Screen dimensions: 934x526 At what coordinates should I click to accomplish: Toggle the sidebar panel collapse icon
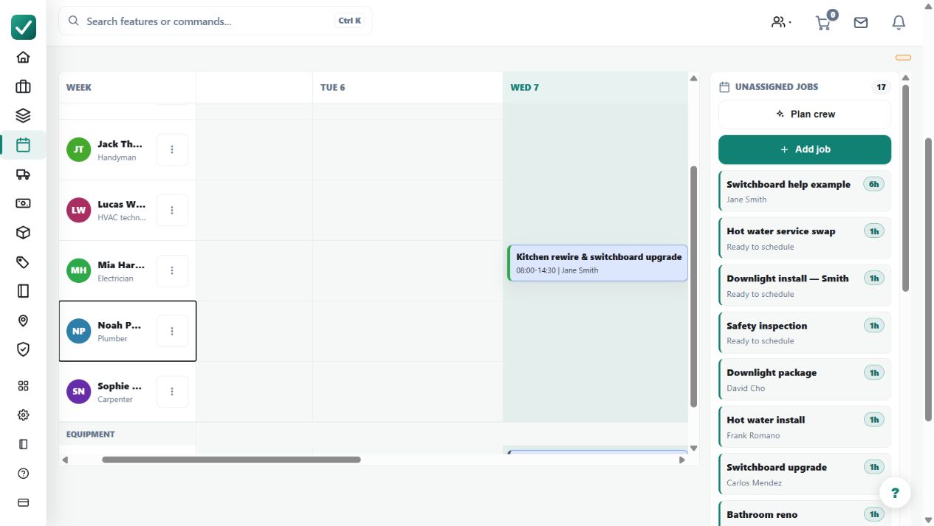pyautogui.click(x=23, y=444)
